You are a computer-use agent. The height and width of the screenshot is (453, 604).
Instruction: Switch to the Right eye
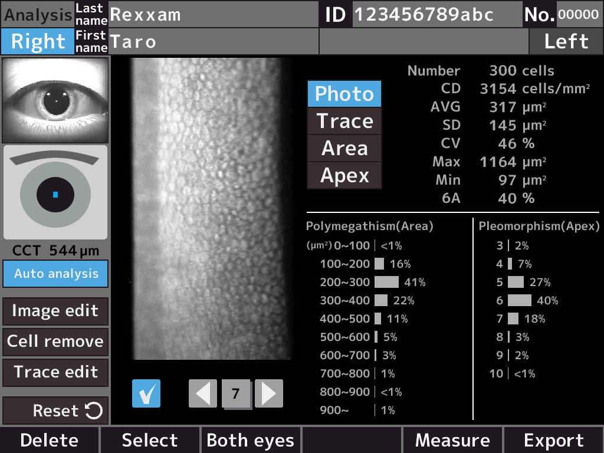[38, 42]
